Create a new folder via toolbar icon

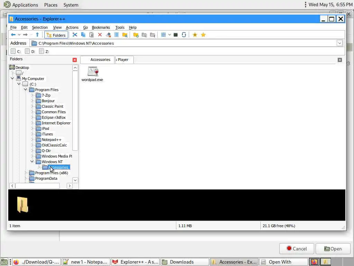[x=136, y=35]
